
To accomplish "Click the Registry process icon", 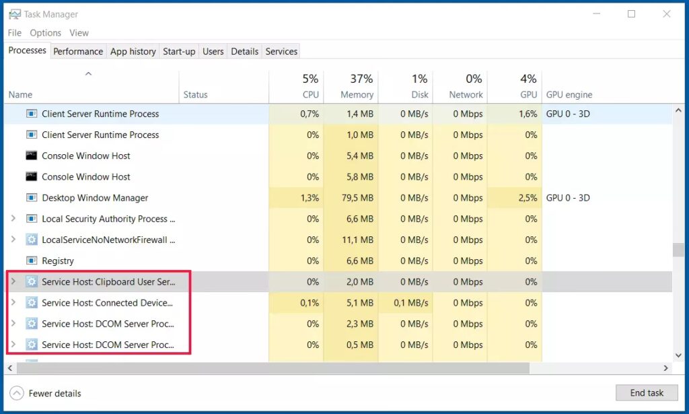I will (32, 261).
